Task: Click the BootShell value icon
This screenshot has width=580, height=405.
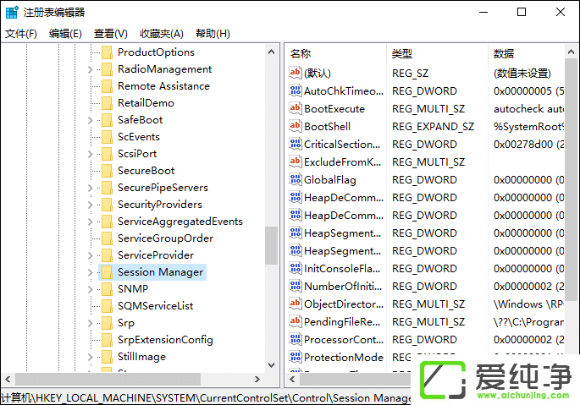Action: click(x=296, y=126)
